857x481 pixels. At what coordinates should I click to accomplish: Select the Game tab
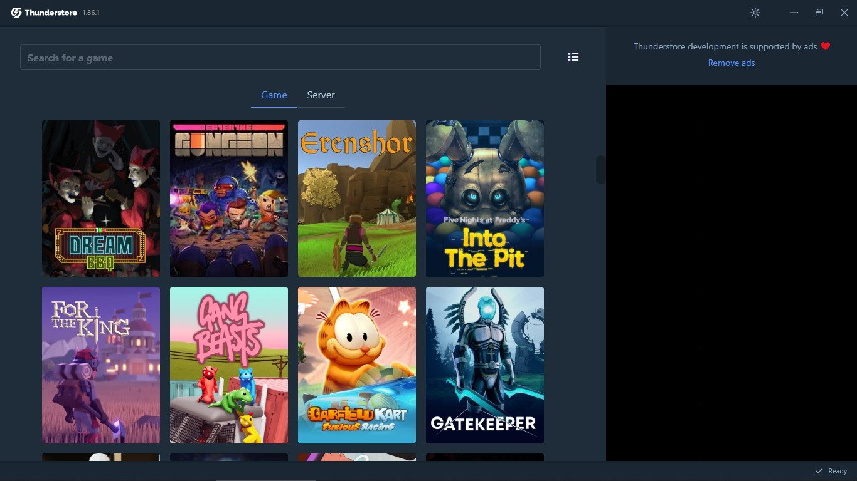tap(274, 95)
